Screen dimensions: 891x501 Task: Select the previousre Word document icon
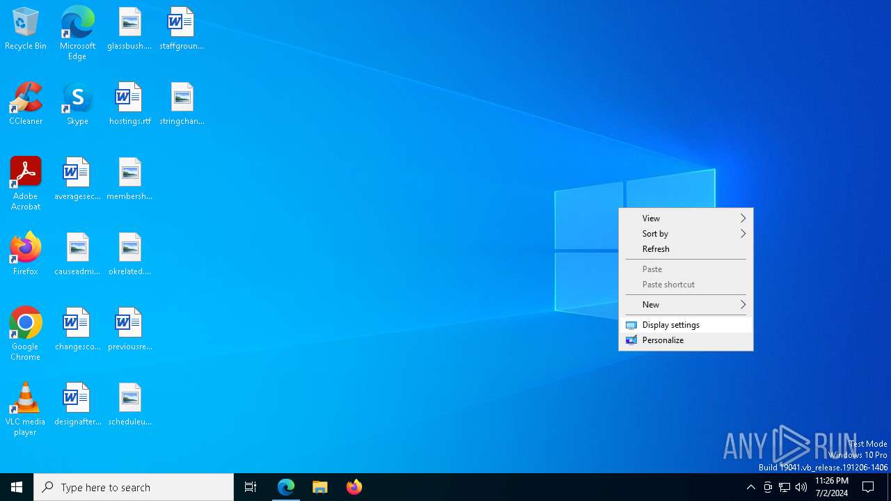pos(129,330)
